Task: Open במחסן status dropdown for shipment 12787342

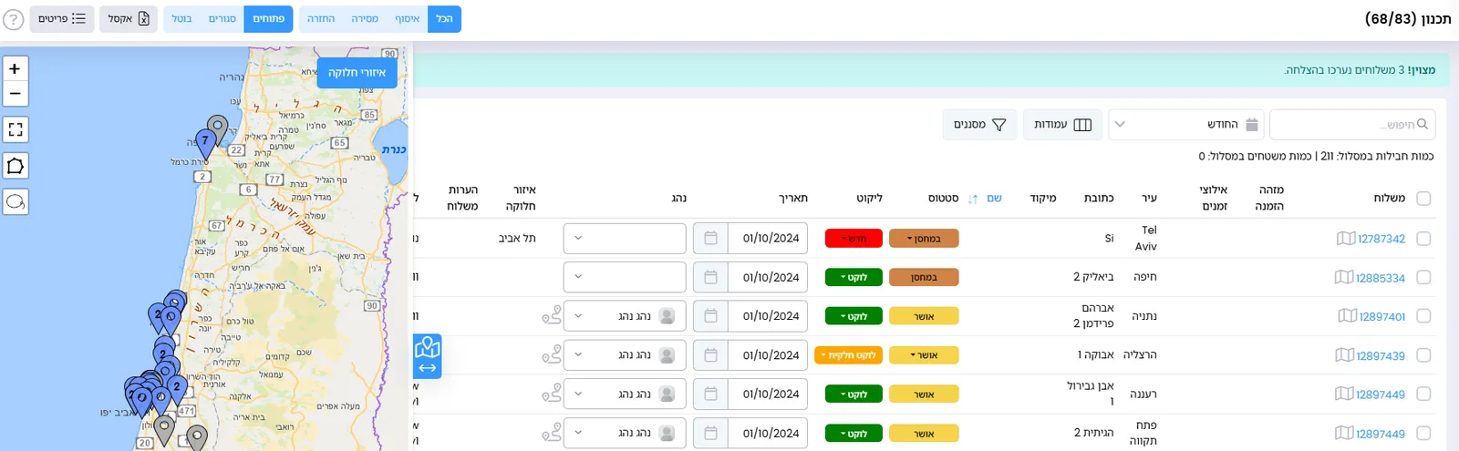Action: (x=924, y=239)
